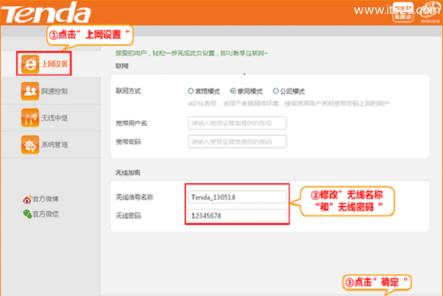Open 网速控制 via its people icon
This screenshot has height=296, width=443.
pyautogui.click(x=30, y=91)
